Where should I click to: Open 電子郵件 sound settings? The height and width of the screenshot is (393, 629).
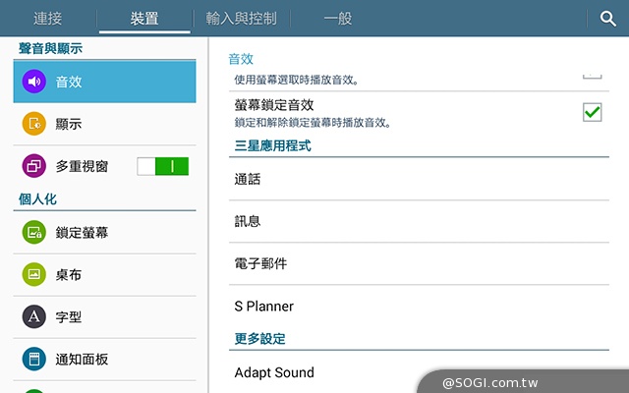(420, 263)
